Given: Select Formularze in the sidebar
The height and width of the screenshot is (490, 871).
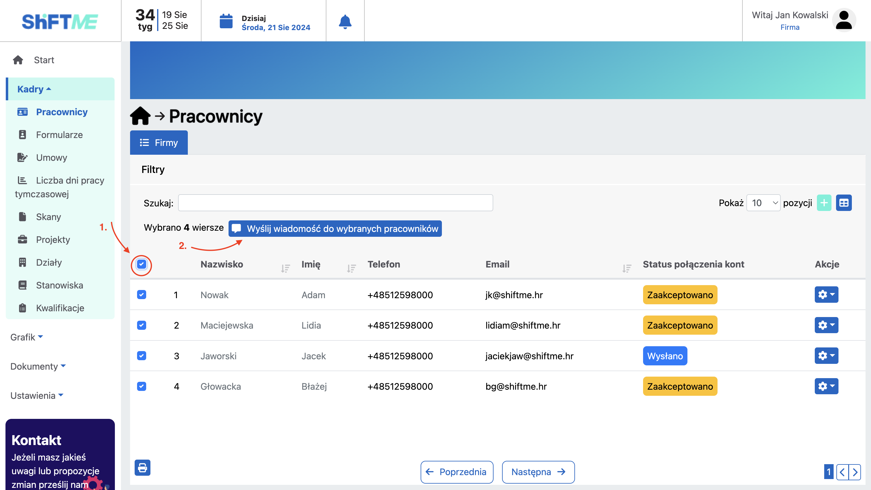Looking at the screenshot, I should [x=60, y=135].
